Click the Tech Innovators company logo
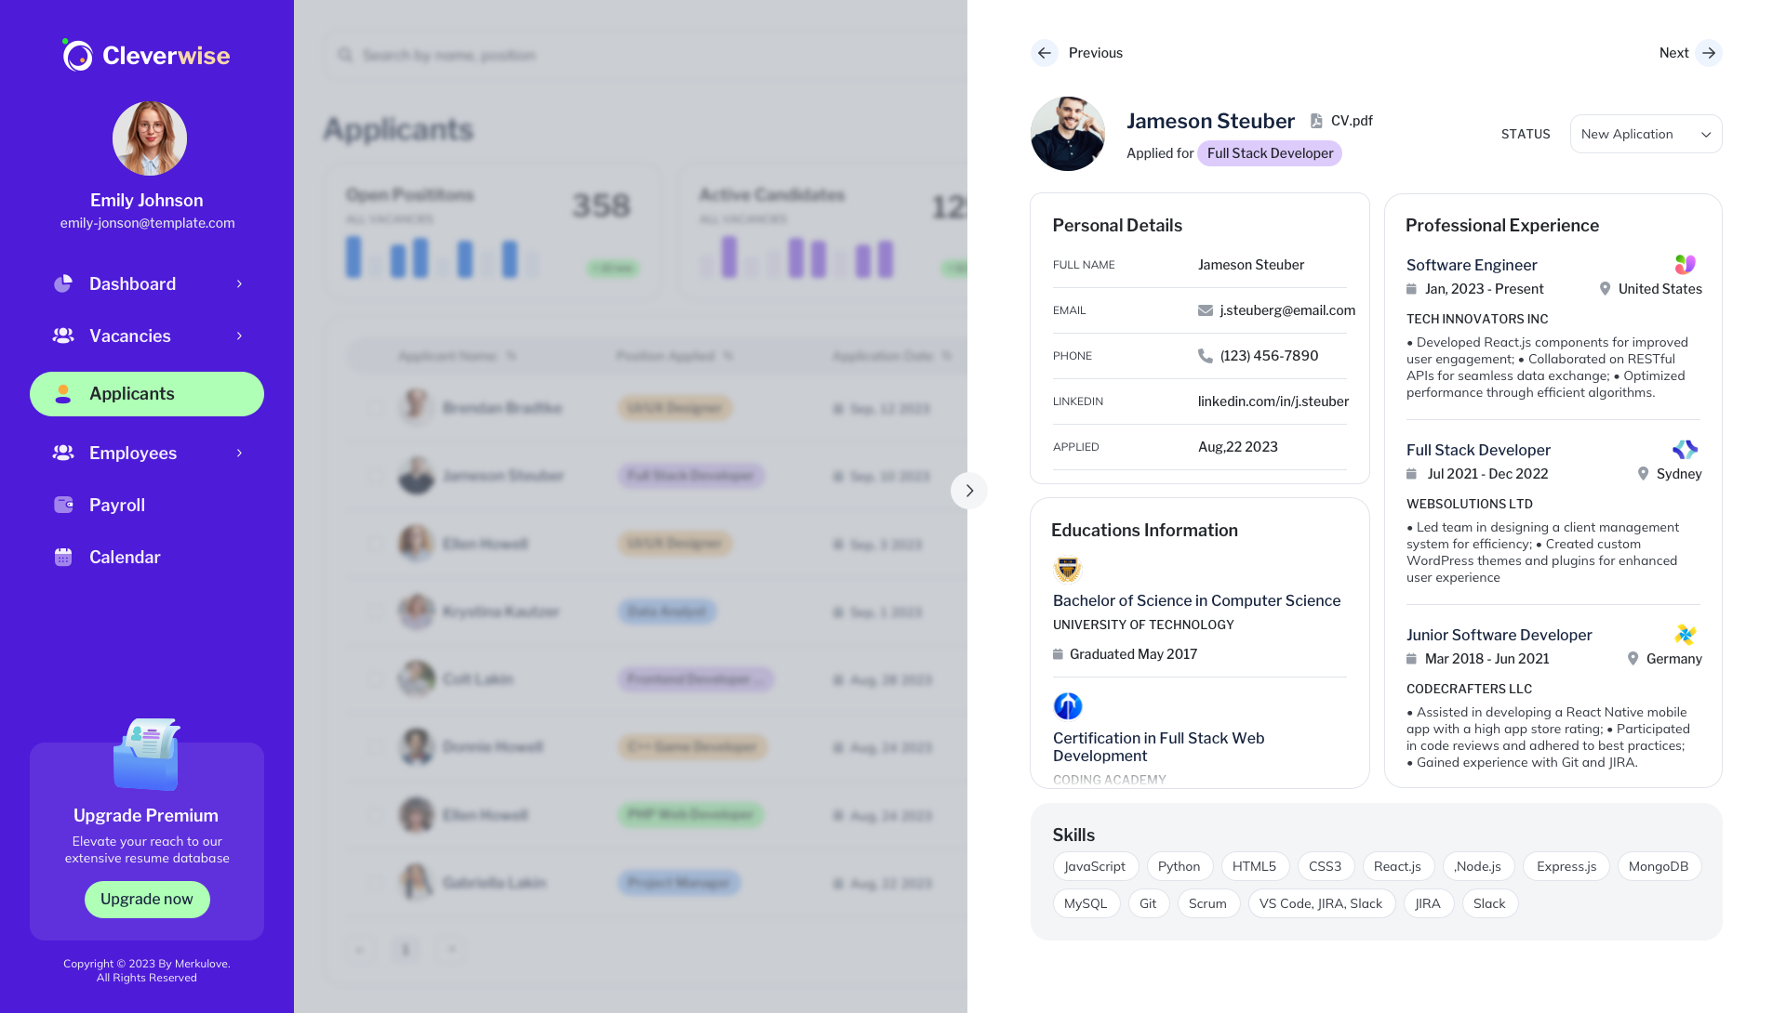Image resolution: width=1786 pixels, height=1013 pixels. pyautogui.click(x=1685, y=265)
